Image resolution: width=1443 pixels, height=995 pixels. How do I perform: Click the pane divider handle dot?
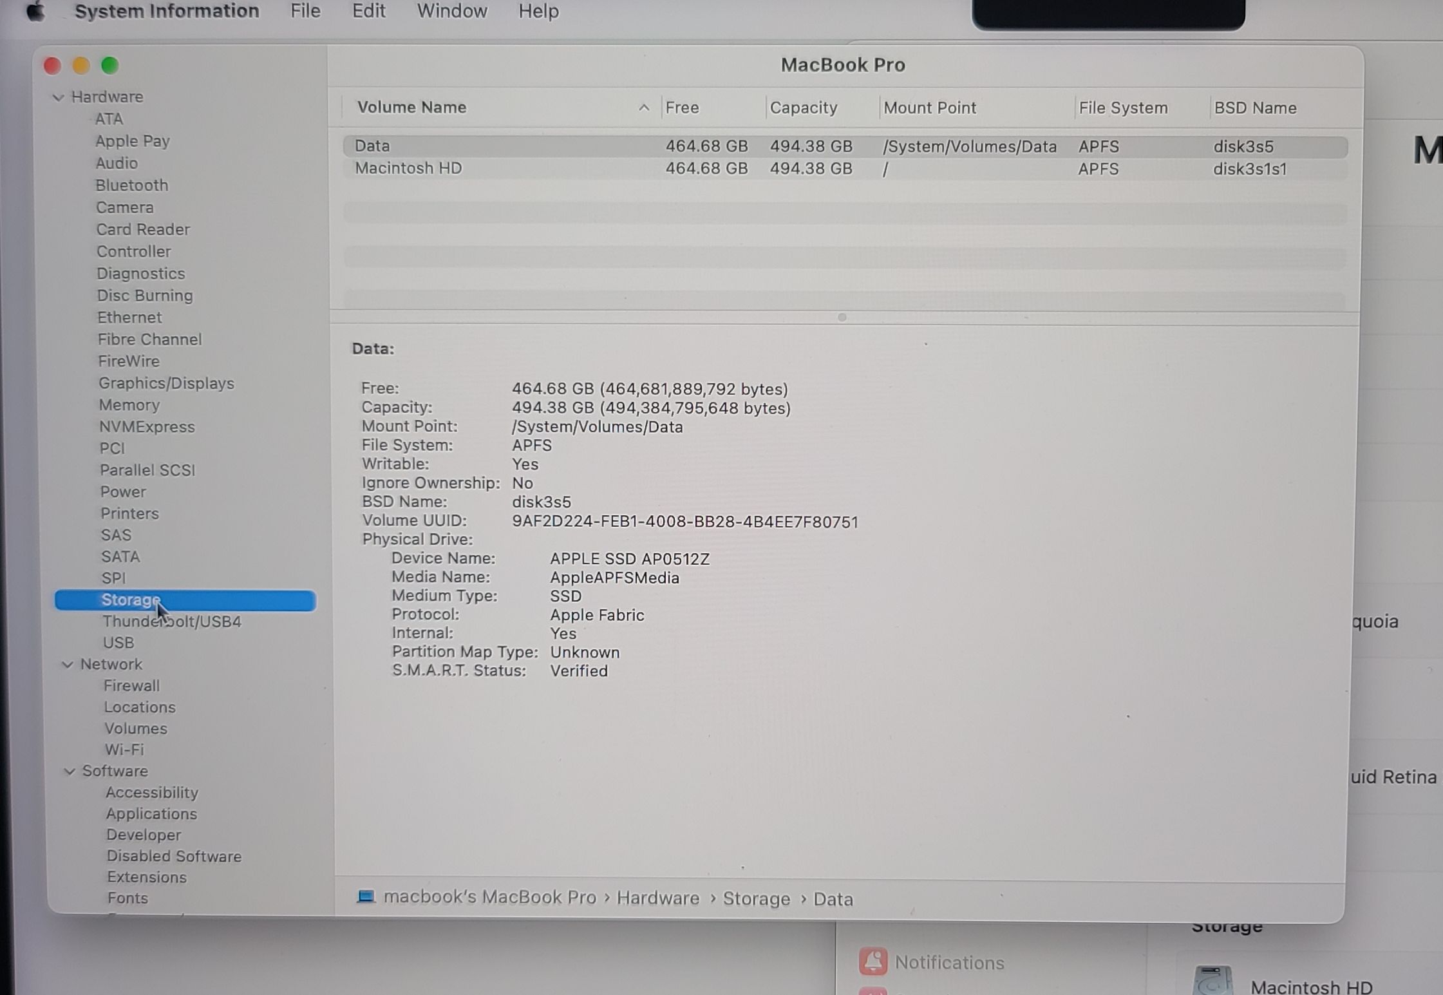pyautogui.click(x=842, y=317)
